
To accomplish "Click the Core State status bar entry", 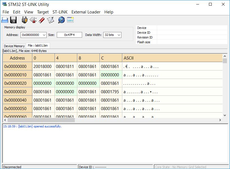I will tap(191, 167).
